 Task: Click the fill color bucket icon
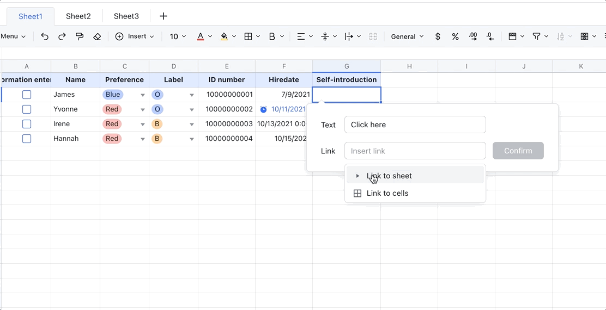click(224, 36)
